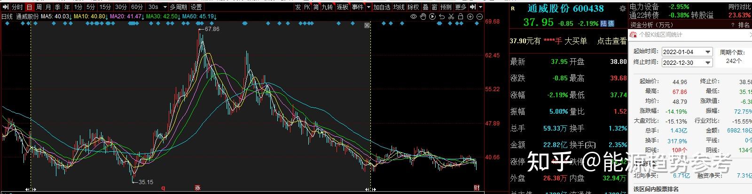Click the question mark help icon near 排名
This screenshot has height=194, width=752.
733,25
